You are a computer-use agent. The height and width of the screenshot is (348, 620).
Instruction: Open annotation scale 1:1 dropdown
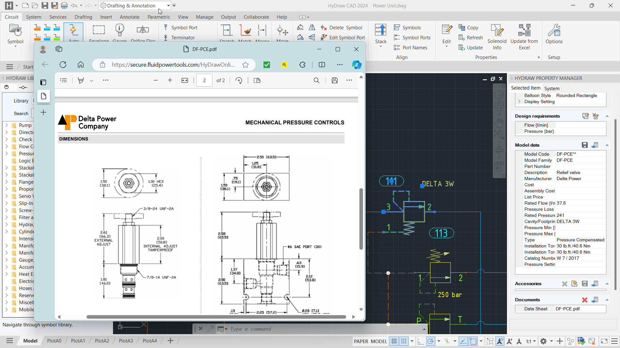click(x=531, y=341)
